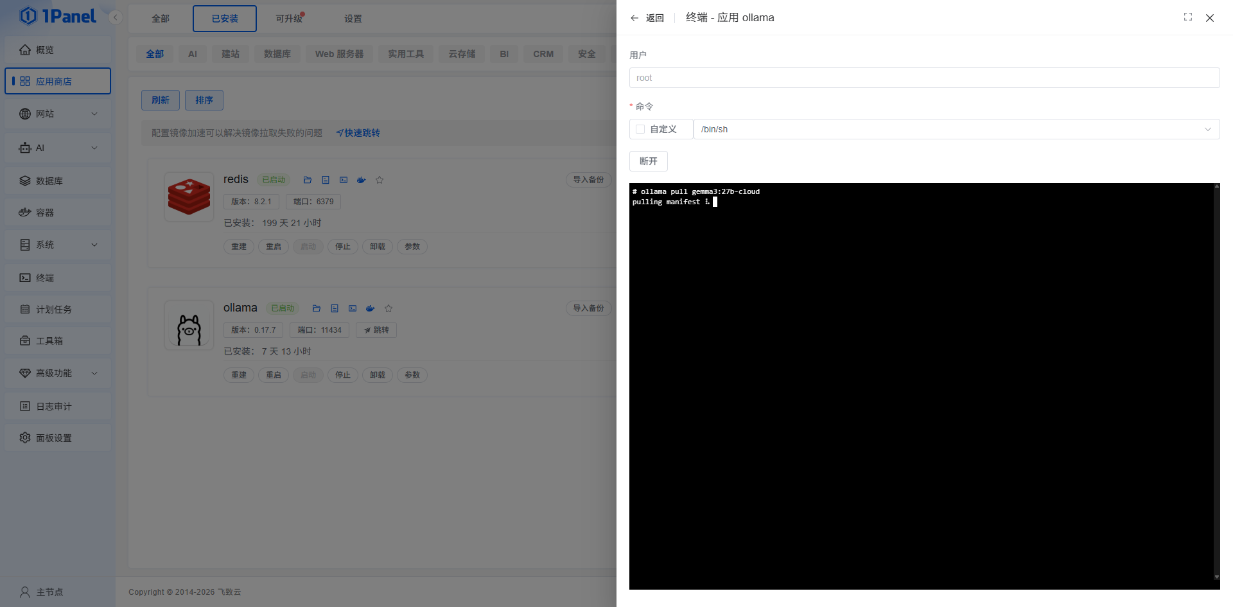Click 停止 stop for redis
This screenshot has height=607, width=1233.
(x=343, y=247)
